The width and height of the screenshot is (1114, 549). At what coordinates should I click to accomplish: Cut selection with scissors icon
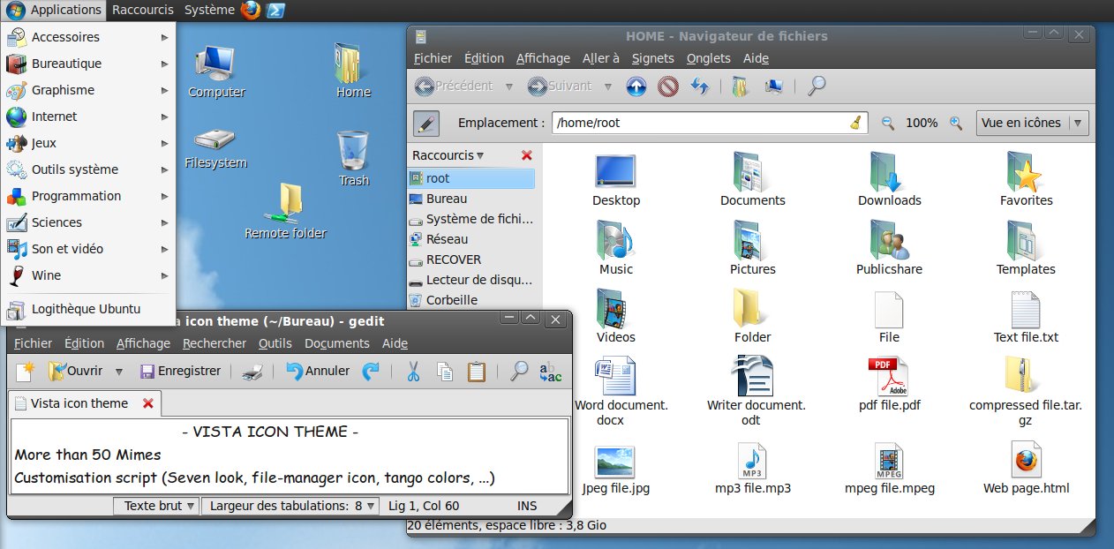412,372
